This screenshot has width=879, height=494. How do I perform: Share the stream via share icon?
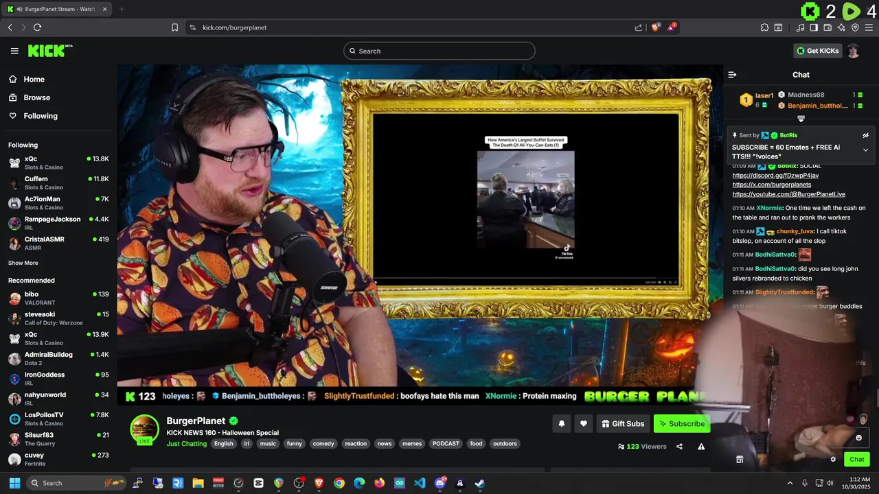[x=679, y=447]
